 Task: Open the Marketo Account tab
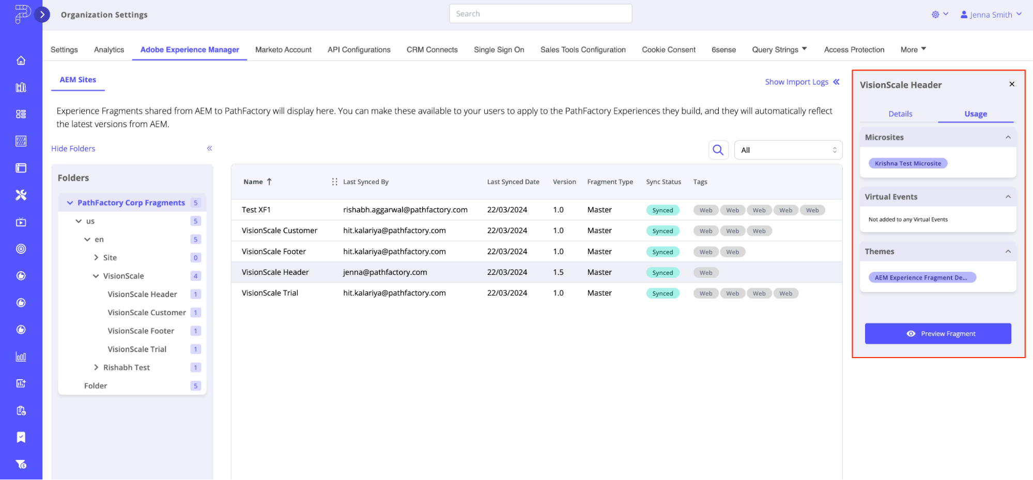coord(283,49)
